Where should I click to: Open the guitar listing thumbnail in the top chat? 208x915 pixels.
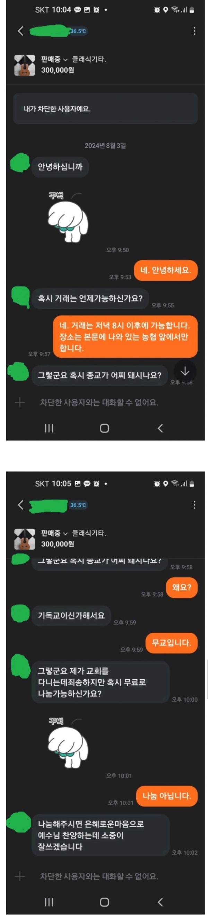(25, 65)
